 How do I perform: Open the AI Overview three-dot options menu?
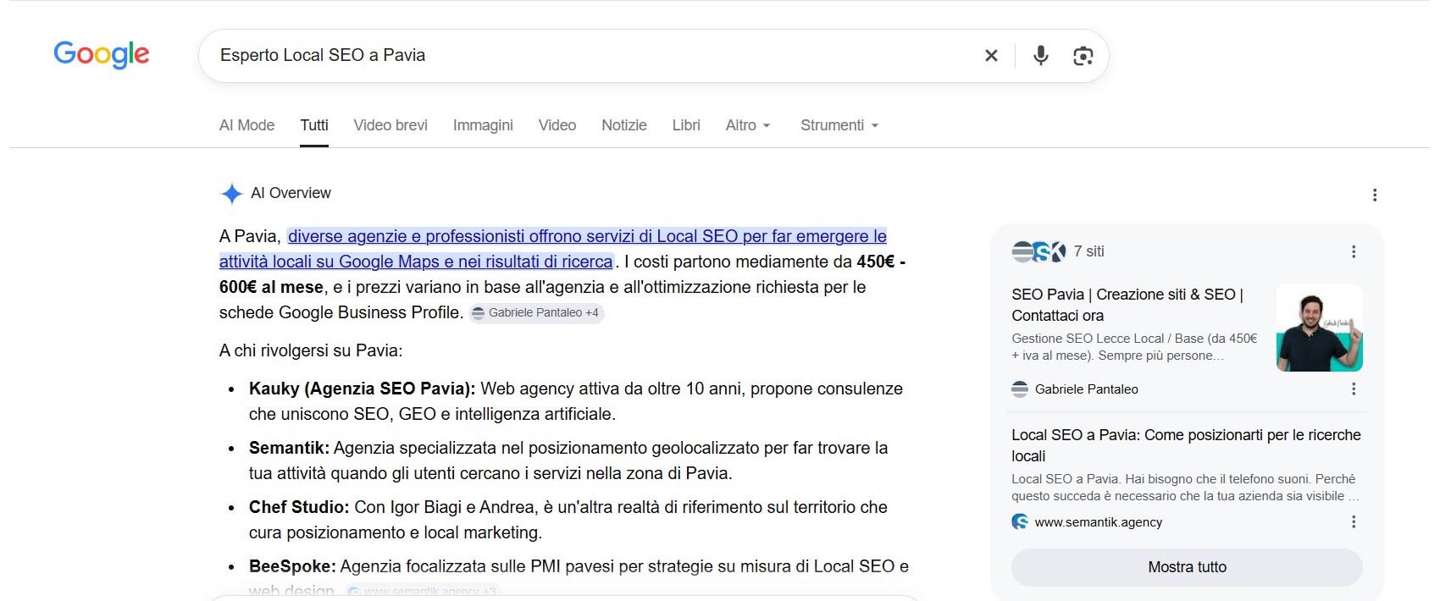[x=1375, y=195]
